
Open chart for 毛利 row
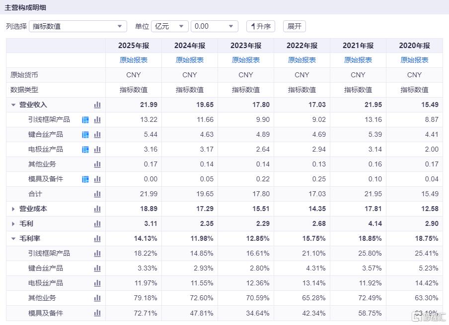click(x=97, y=223)
